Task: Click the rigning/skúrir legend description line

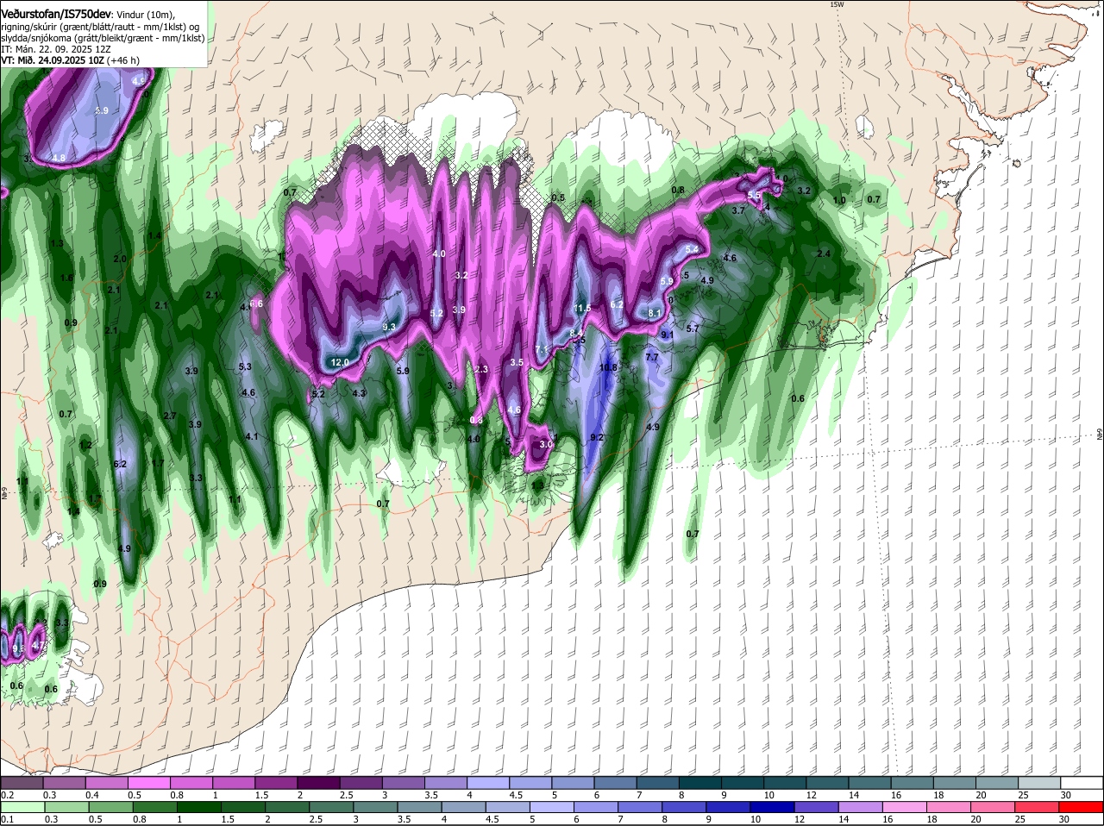Action: (100, 27)
